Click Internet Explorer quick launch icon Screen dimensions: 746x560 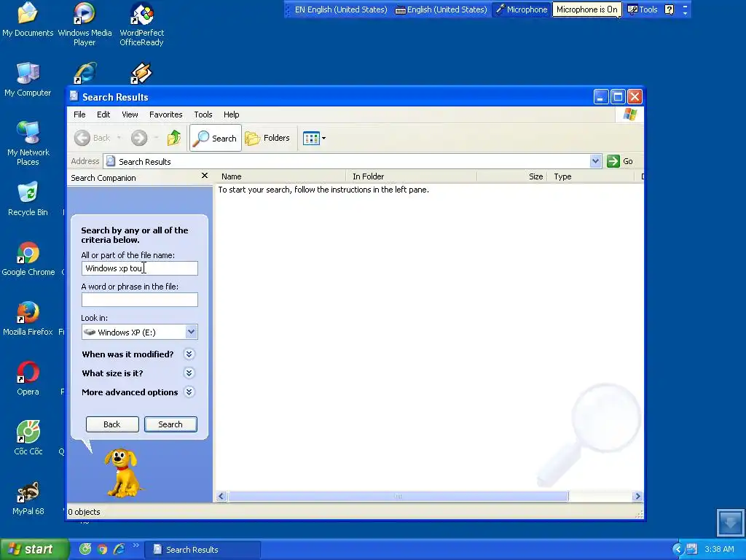(x=119, y=549)
